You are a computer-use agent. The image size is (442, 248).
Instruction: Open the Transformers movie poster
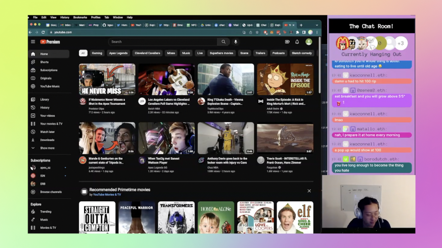[176, 217]
